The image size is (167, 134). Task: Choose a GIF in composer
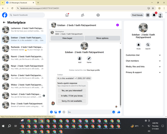[x=64, y=112]
